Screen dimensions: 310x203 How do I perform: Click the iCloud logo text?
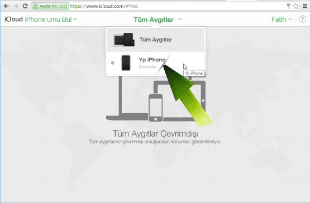[x=13, y=19]
